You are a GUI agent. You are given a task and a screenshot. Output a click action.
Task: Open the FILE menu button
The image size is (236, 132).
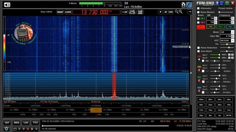click(35, 123)
